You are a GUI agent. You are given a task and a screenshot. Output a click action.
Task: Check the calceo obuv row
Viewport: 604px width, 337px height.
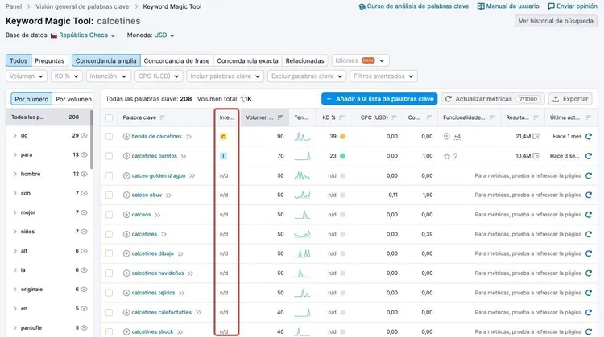tap(109, 195)
